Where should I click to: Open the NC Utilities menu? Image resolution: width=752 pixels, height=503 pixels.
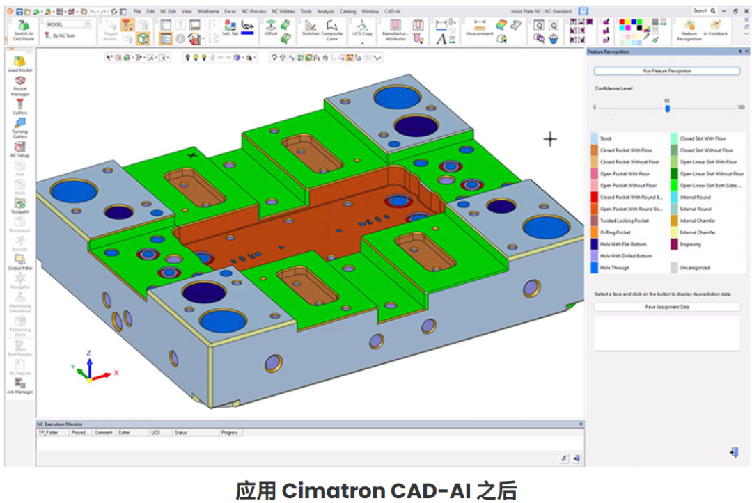283,11
